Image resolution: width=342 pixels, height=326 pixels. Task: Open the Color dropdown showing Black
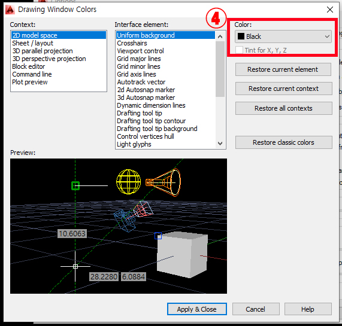tap(283, 36)
